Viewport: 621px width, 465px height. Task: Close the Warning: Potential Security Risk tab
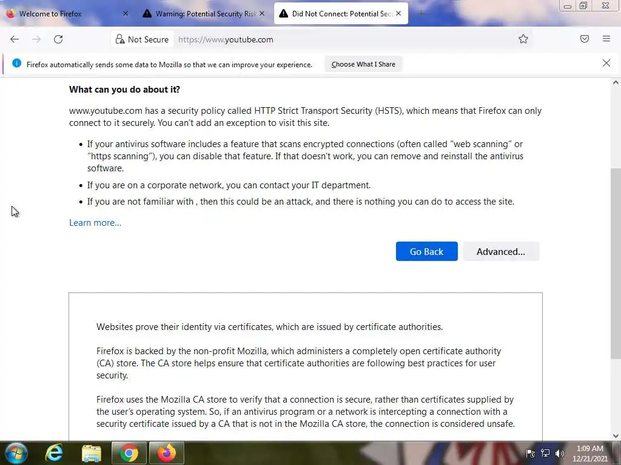pyautogui.click(x=262, y=13)
